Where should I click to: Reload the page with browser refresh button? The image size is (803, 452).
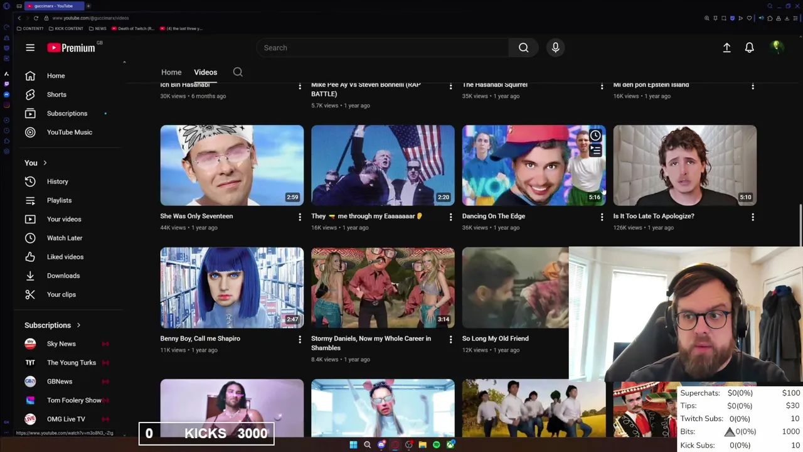36,18
